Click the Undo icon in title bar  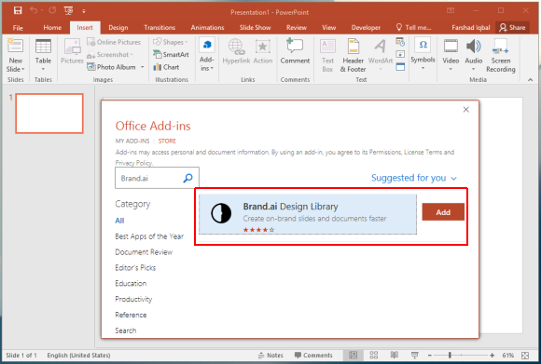34,10
